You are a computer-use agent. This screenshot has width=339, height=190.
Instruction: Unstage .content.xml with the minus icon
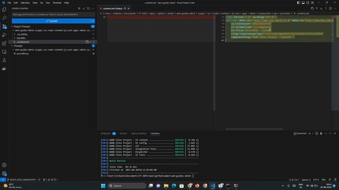(91, 42)
